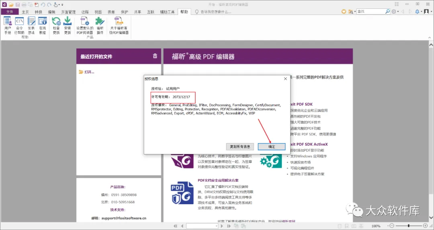This screenshot has width=434, height=230.
Task: Click OK (确定) in the license dialog
Action: 272,147
